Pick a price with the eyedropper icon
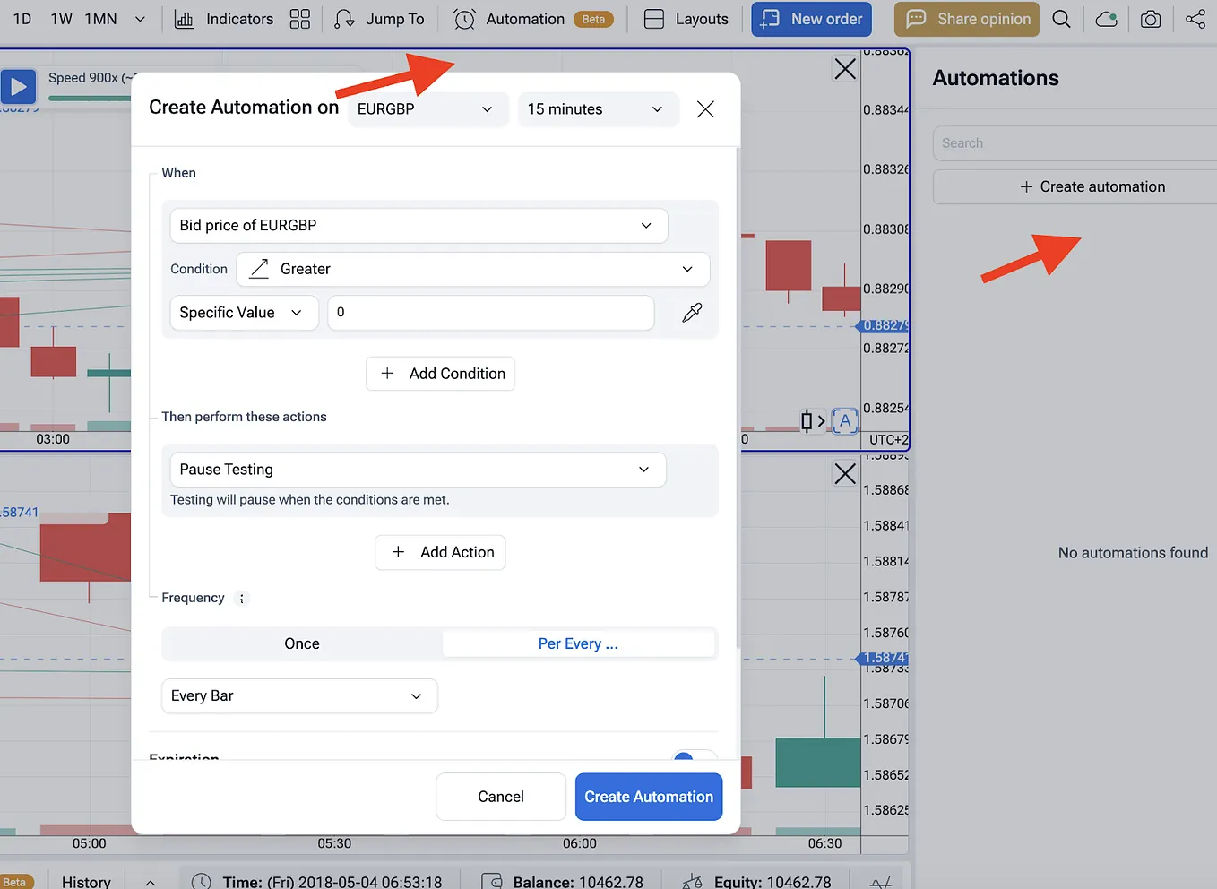 tap(691, 313)
